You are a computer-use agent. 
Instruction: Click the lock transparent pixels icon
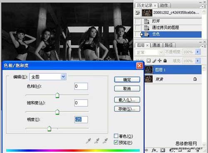[x=149, y=61]
